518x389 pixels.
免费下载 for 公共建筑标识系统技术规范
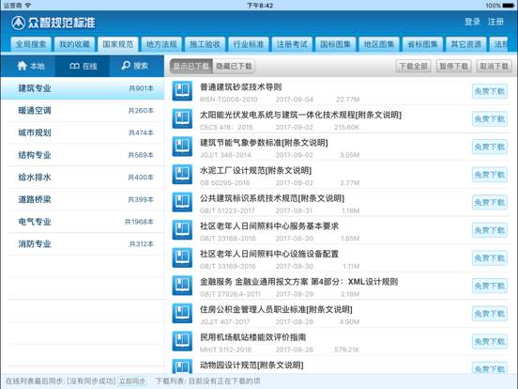[490, 202]
